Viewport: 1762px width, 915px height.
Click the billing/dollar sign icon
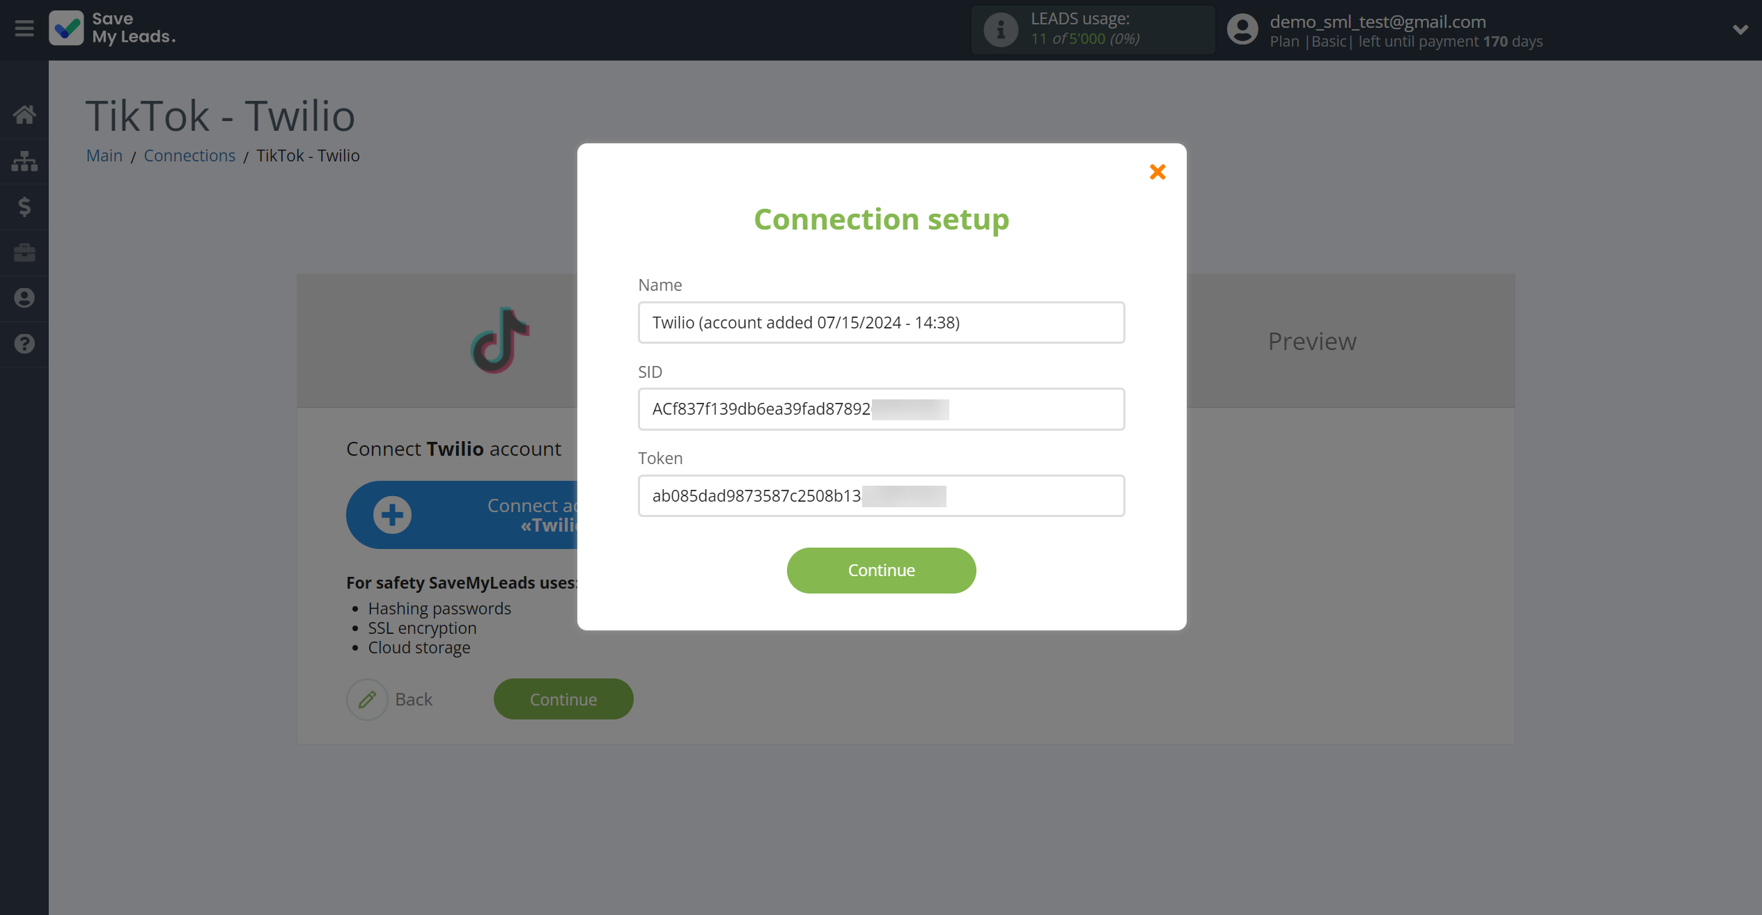click(24, 207)
